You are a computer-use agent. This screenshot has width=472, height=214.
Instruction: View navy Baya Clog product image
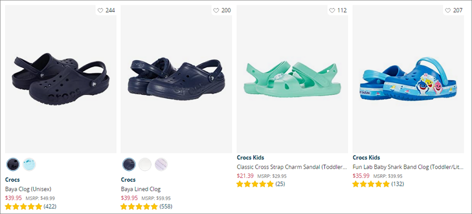tap(61, 79)
